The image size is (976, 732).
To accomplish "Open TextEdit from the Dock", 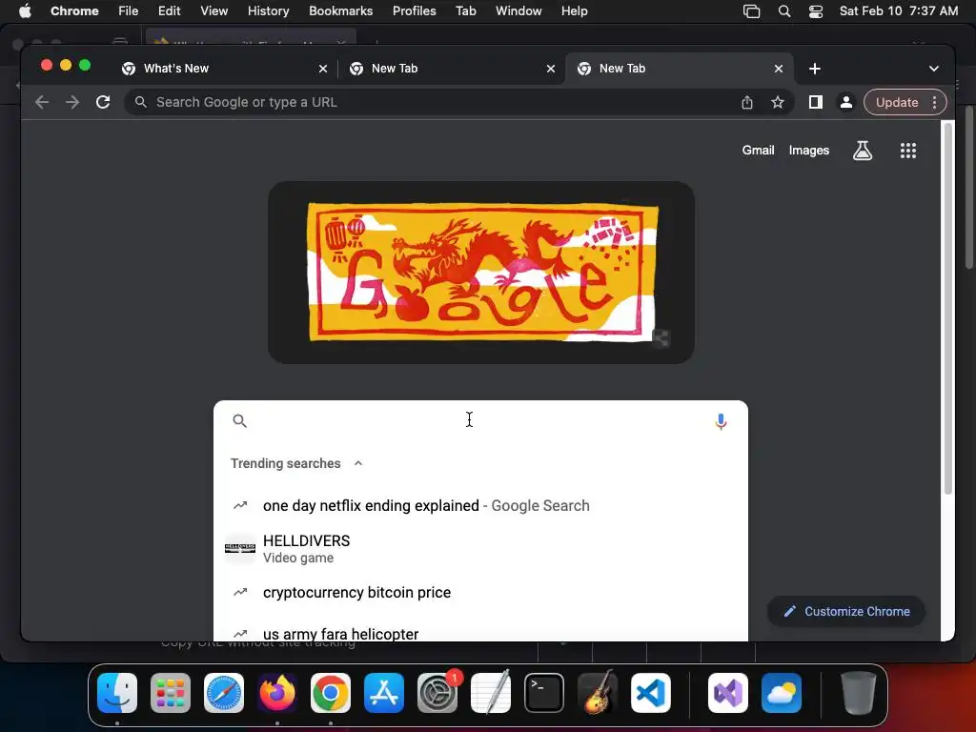I will click(491, 693).
